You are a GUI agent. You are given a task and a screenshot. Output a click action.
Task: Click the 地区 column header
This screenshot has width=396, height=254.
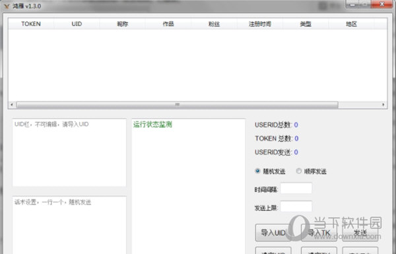point(351,24)
